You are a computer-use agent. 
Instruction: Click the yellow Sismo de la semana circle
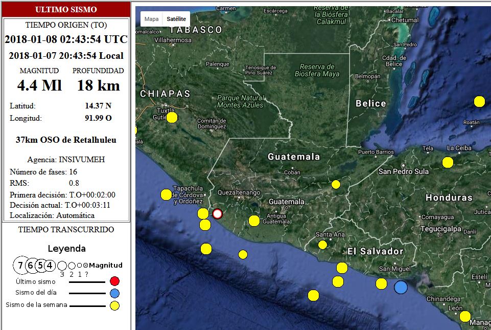[x=114, y=305]
